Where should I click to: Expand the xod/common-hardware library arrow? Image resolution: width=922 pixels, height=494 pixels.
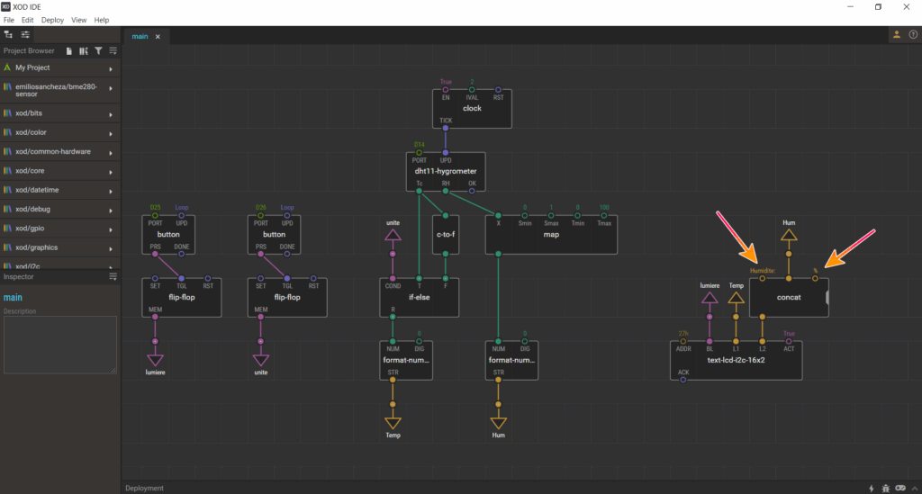(111, 153)
